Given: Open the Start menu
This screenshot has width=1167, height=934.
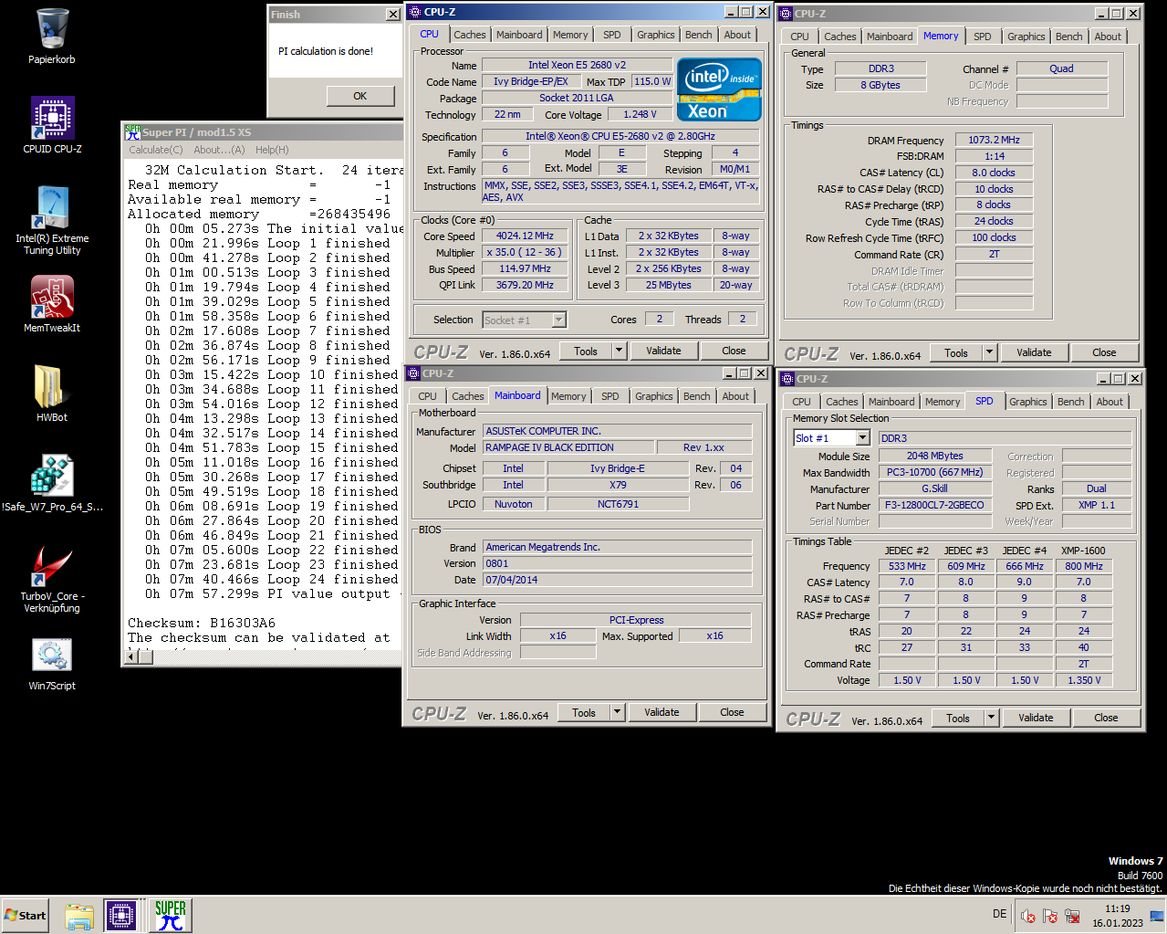Looking at the screenshot, I should [26, 915].
